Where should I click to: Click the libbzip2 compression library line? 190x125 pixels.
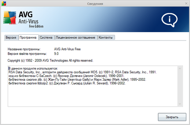67,83
